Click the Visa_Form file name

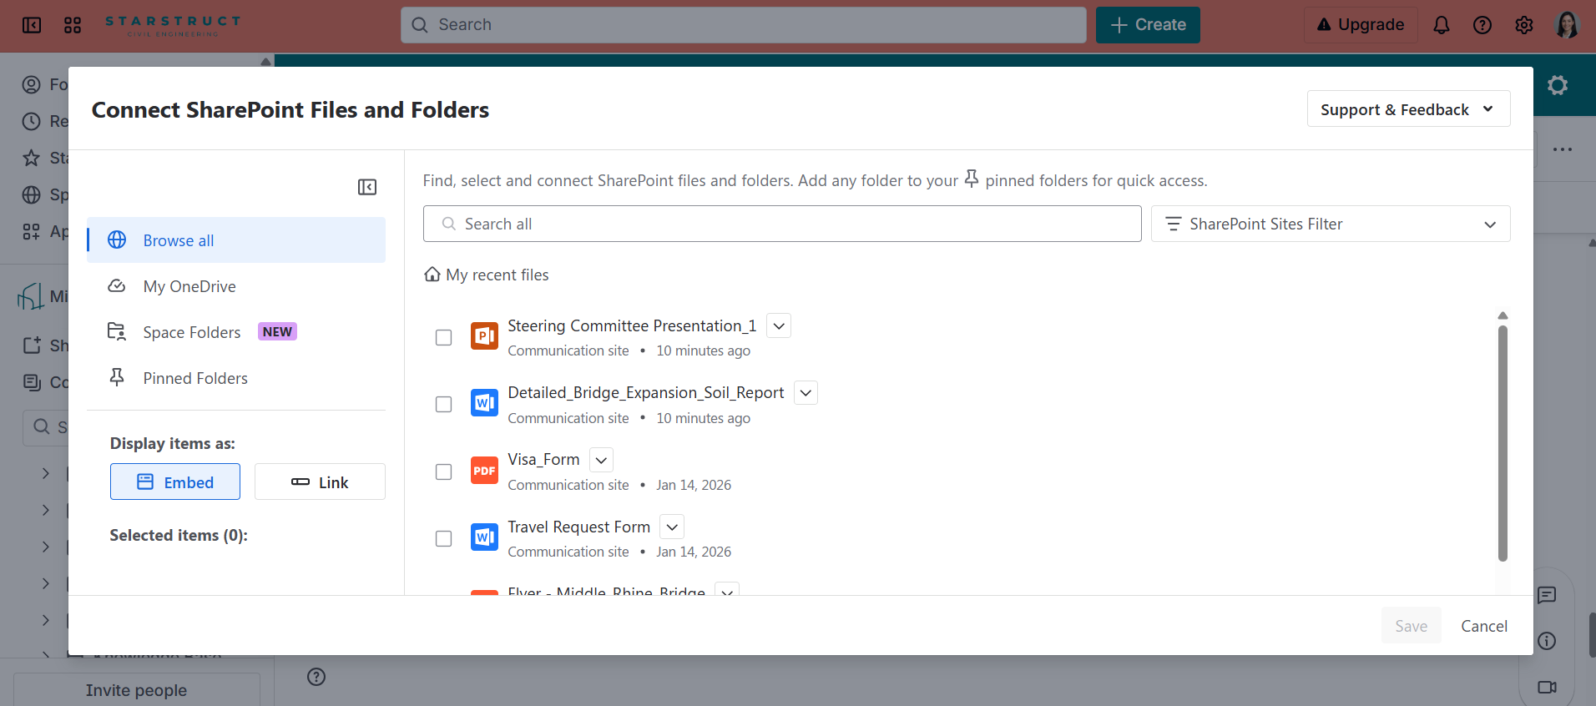pos(543,460)
